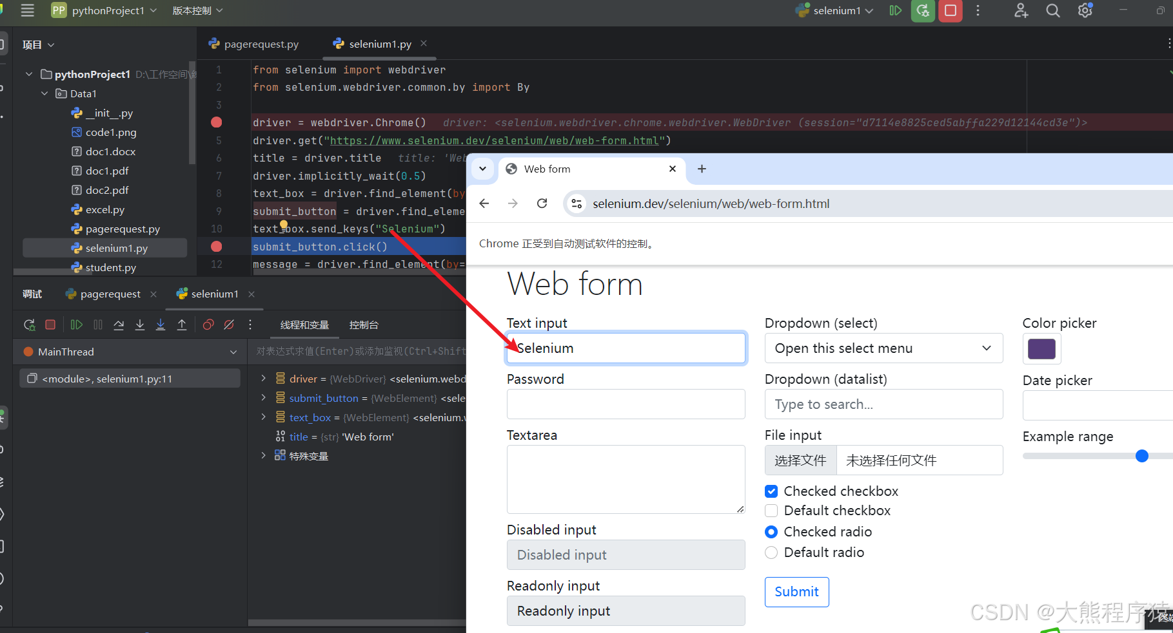The image size is (1173, 633).
Task: Toggle off the Checked checkbox
Action: [771, 491]
